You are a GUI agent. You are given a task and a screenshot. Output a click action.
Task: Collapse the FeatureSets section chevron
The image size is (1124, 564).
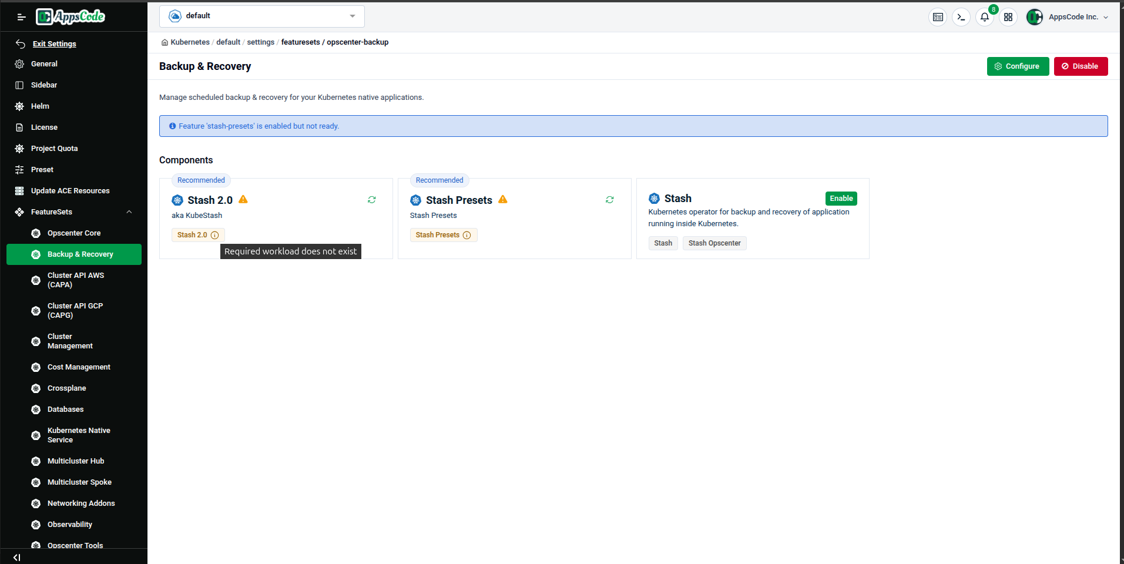click(129, 211)
